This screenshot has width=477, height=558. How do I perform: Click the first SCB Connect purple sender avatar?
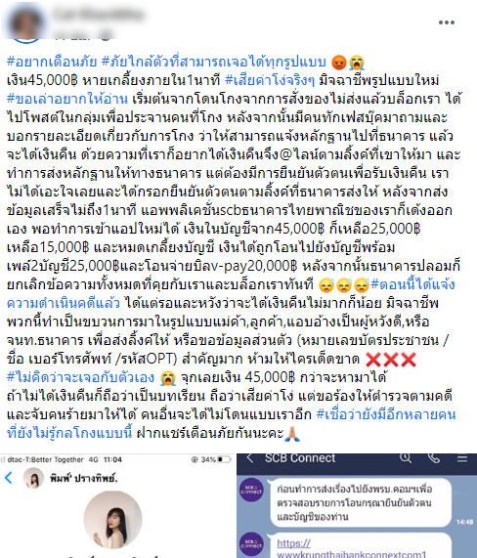coord(251,490)
